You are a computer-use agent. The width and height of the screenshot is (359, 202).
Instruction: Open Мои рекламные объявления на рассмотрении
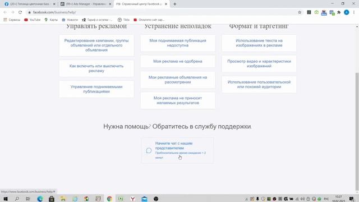[178, 80]
